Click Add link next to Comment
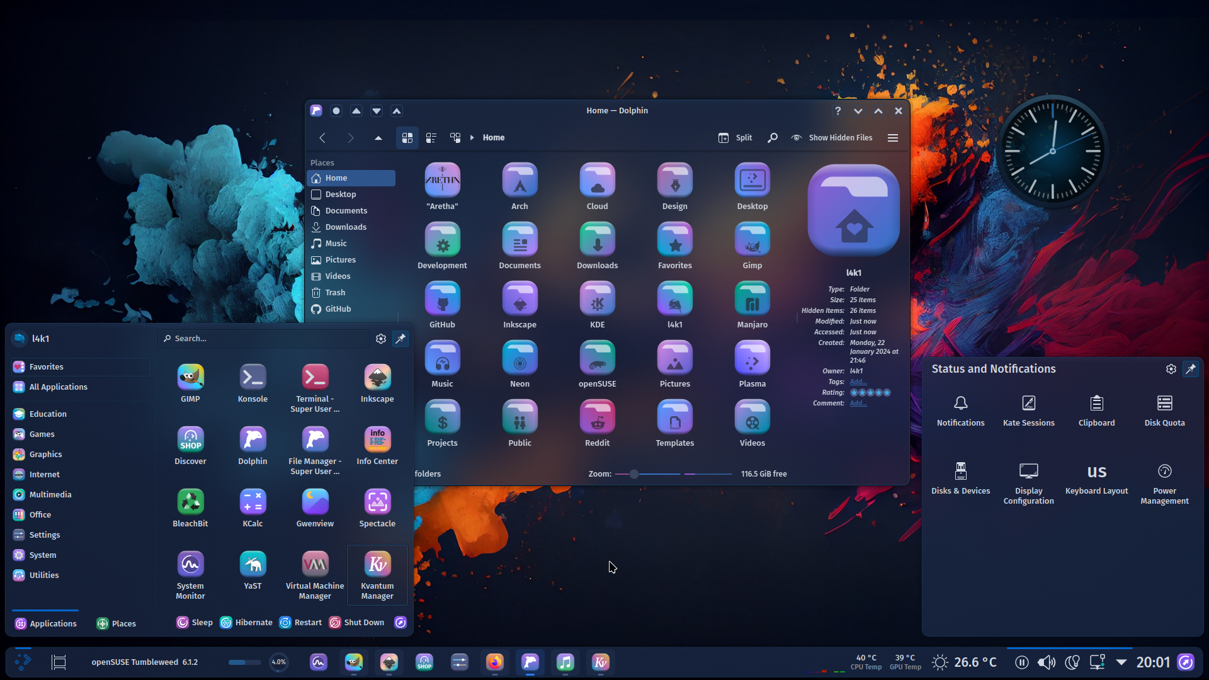Image resolution: width=1209 pixels, height=680 pixels. pyautogui.click(x=858, y=404)
